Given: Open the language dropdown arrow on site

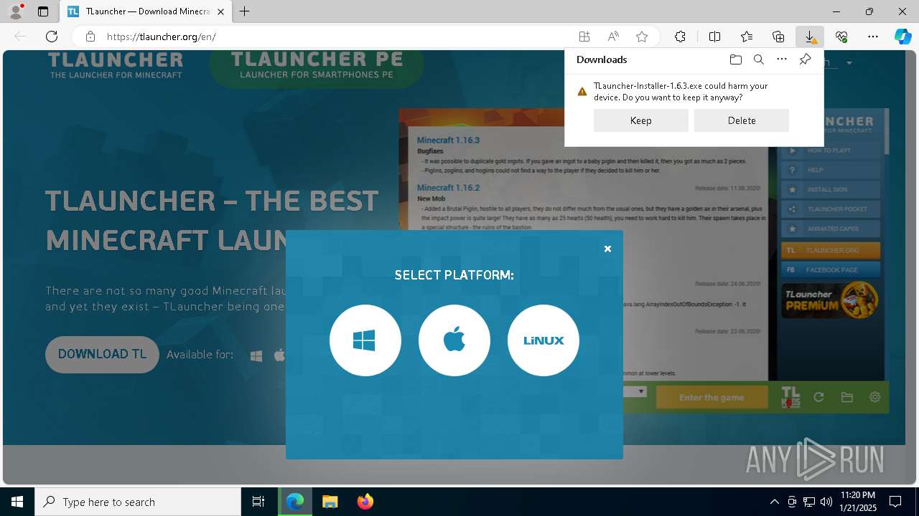Looking at the screenshot, I should pos(849,63).
